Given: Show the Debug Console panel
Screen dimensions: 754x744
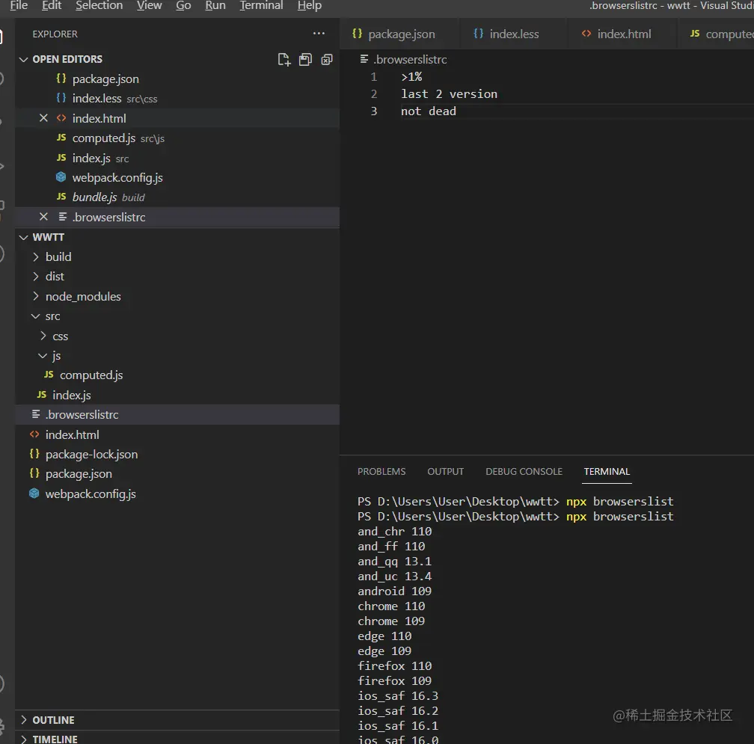Looking at the screenshot, I should tap(524, 472).
